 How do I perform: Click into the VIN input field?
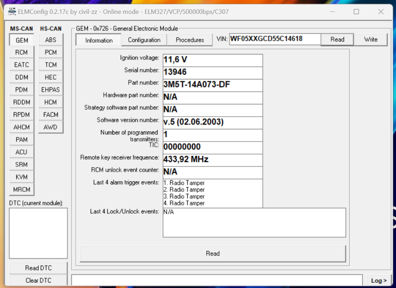coord(274,39)
